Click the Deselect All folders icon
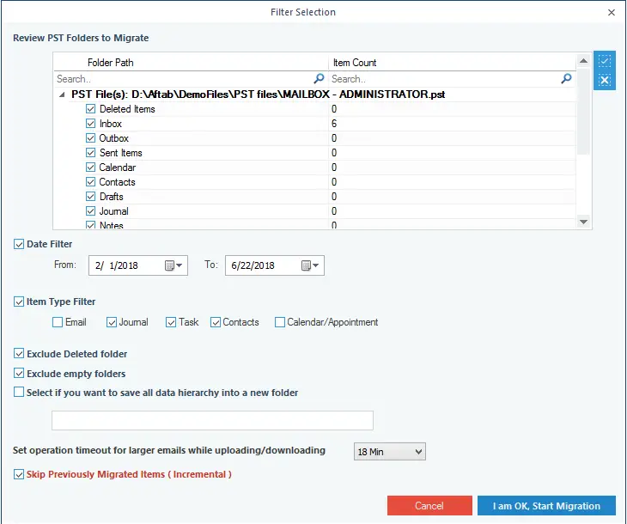 (604, 80)
